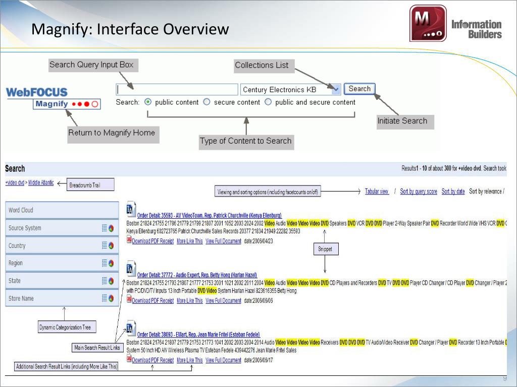This screenshot has width=517, height=387.
Task: Switch to Tabular view
Action: click(377, 191)
